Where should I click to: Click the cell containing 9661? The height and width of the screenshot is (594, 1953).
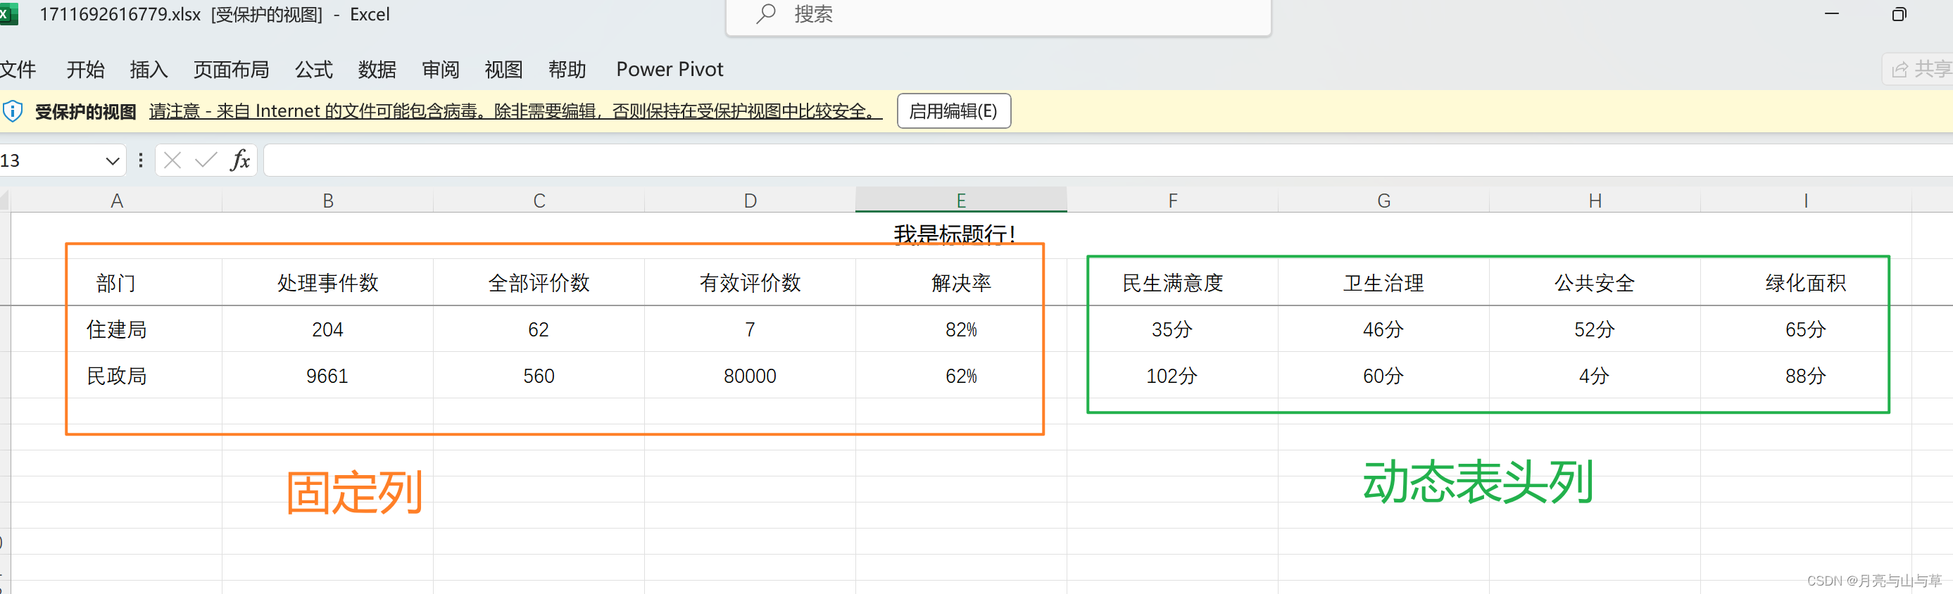(x=327, y=376)
